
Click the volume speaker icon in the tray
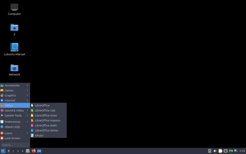215,151
